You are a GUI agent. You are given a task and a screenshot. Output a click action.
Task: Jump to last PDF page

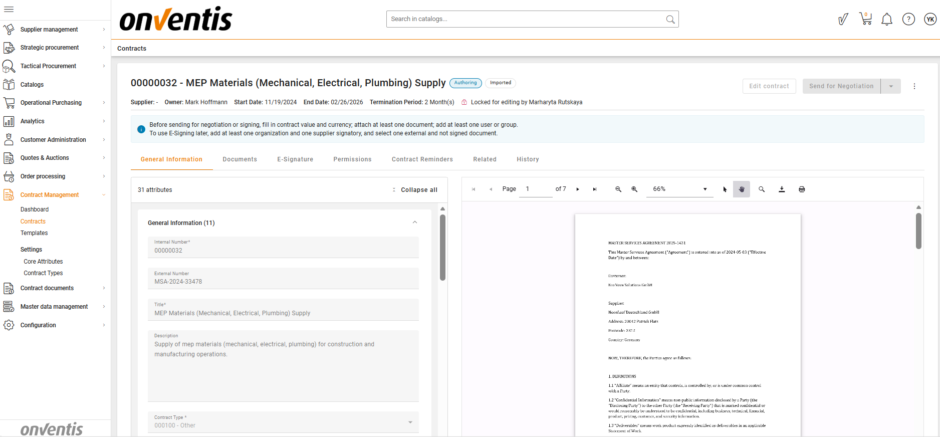(x=595, y=189)
